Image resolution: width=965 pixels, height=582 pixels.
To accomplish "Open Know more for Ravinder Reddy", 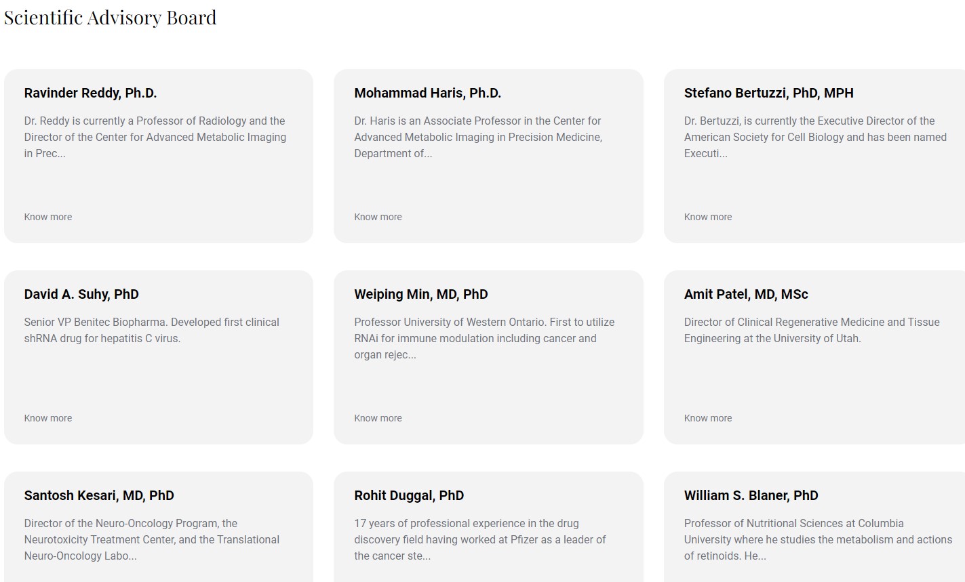I will [48, 217].
